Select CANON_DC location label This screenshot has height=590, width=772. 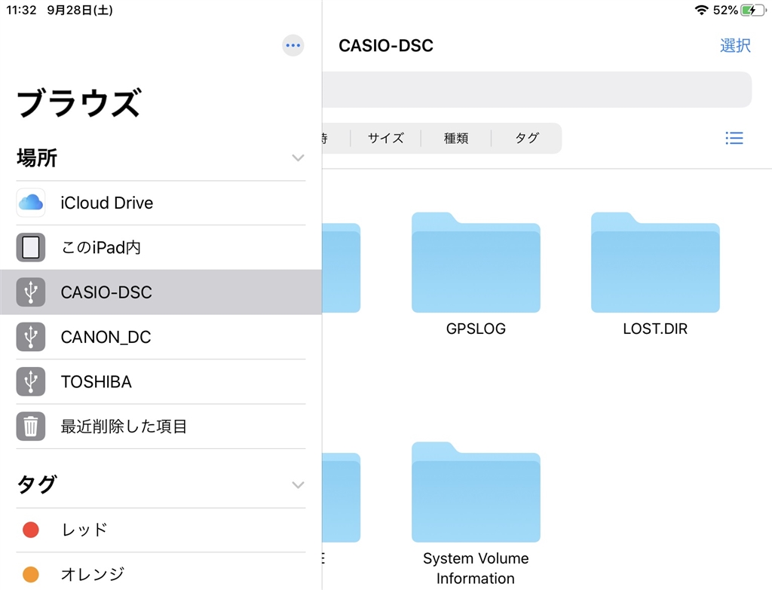[106, 337]
